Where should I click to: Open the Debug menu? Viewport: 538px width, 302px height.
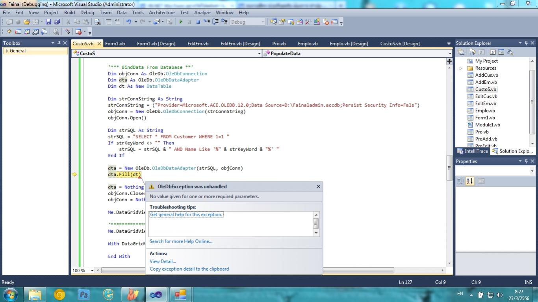[x=87, y=13]
